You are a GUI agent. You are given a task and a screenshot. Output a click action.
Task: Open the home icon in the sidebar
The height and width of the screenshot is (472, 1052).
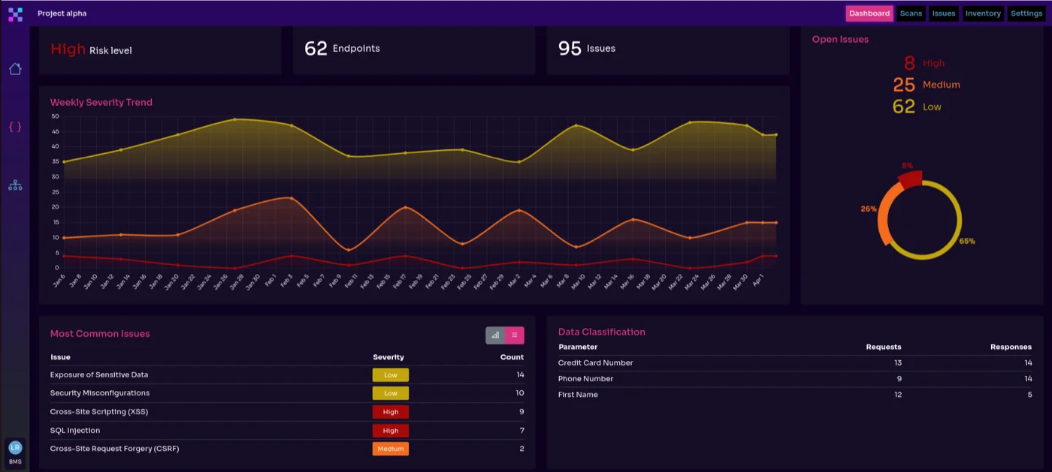coord(15,68)
